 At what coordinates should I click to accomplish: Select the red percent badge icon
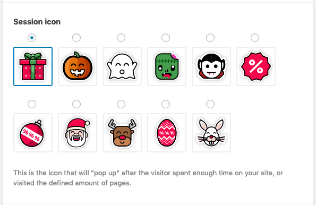[256, 66]
